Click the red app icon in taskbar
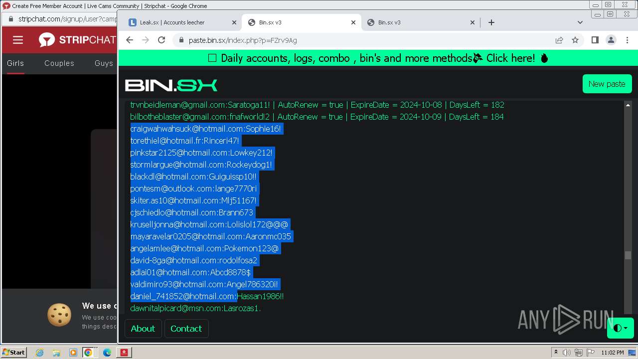 click(x=124, y=353)
